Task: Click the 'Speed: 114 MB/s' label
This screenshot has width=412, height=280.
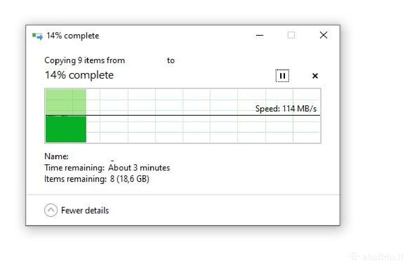Action: [x=286, y=109]
